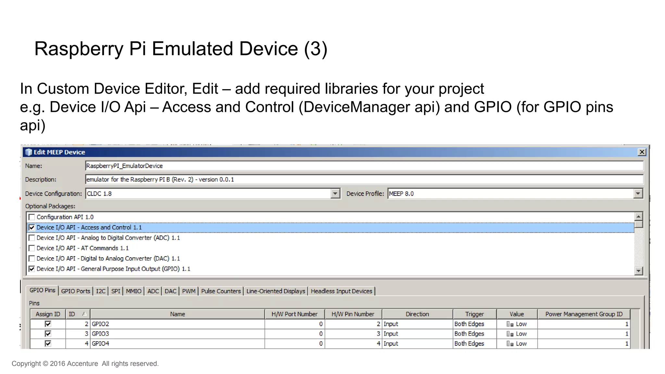This screenshot has height=374, width=665.
Task: Open the Line-Oriented Displays tab
Action: [276, 291]
